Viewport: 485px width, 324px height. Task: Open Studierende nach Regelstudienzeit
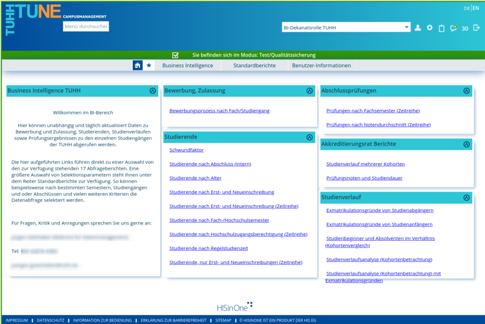click(x=209, y=248)
